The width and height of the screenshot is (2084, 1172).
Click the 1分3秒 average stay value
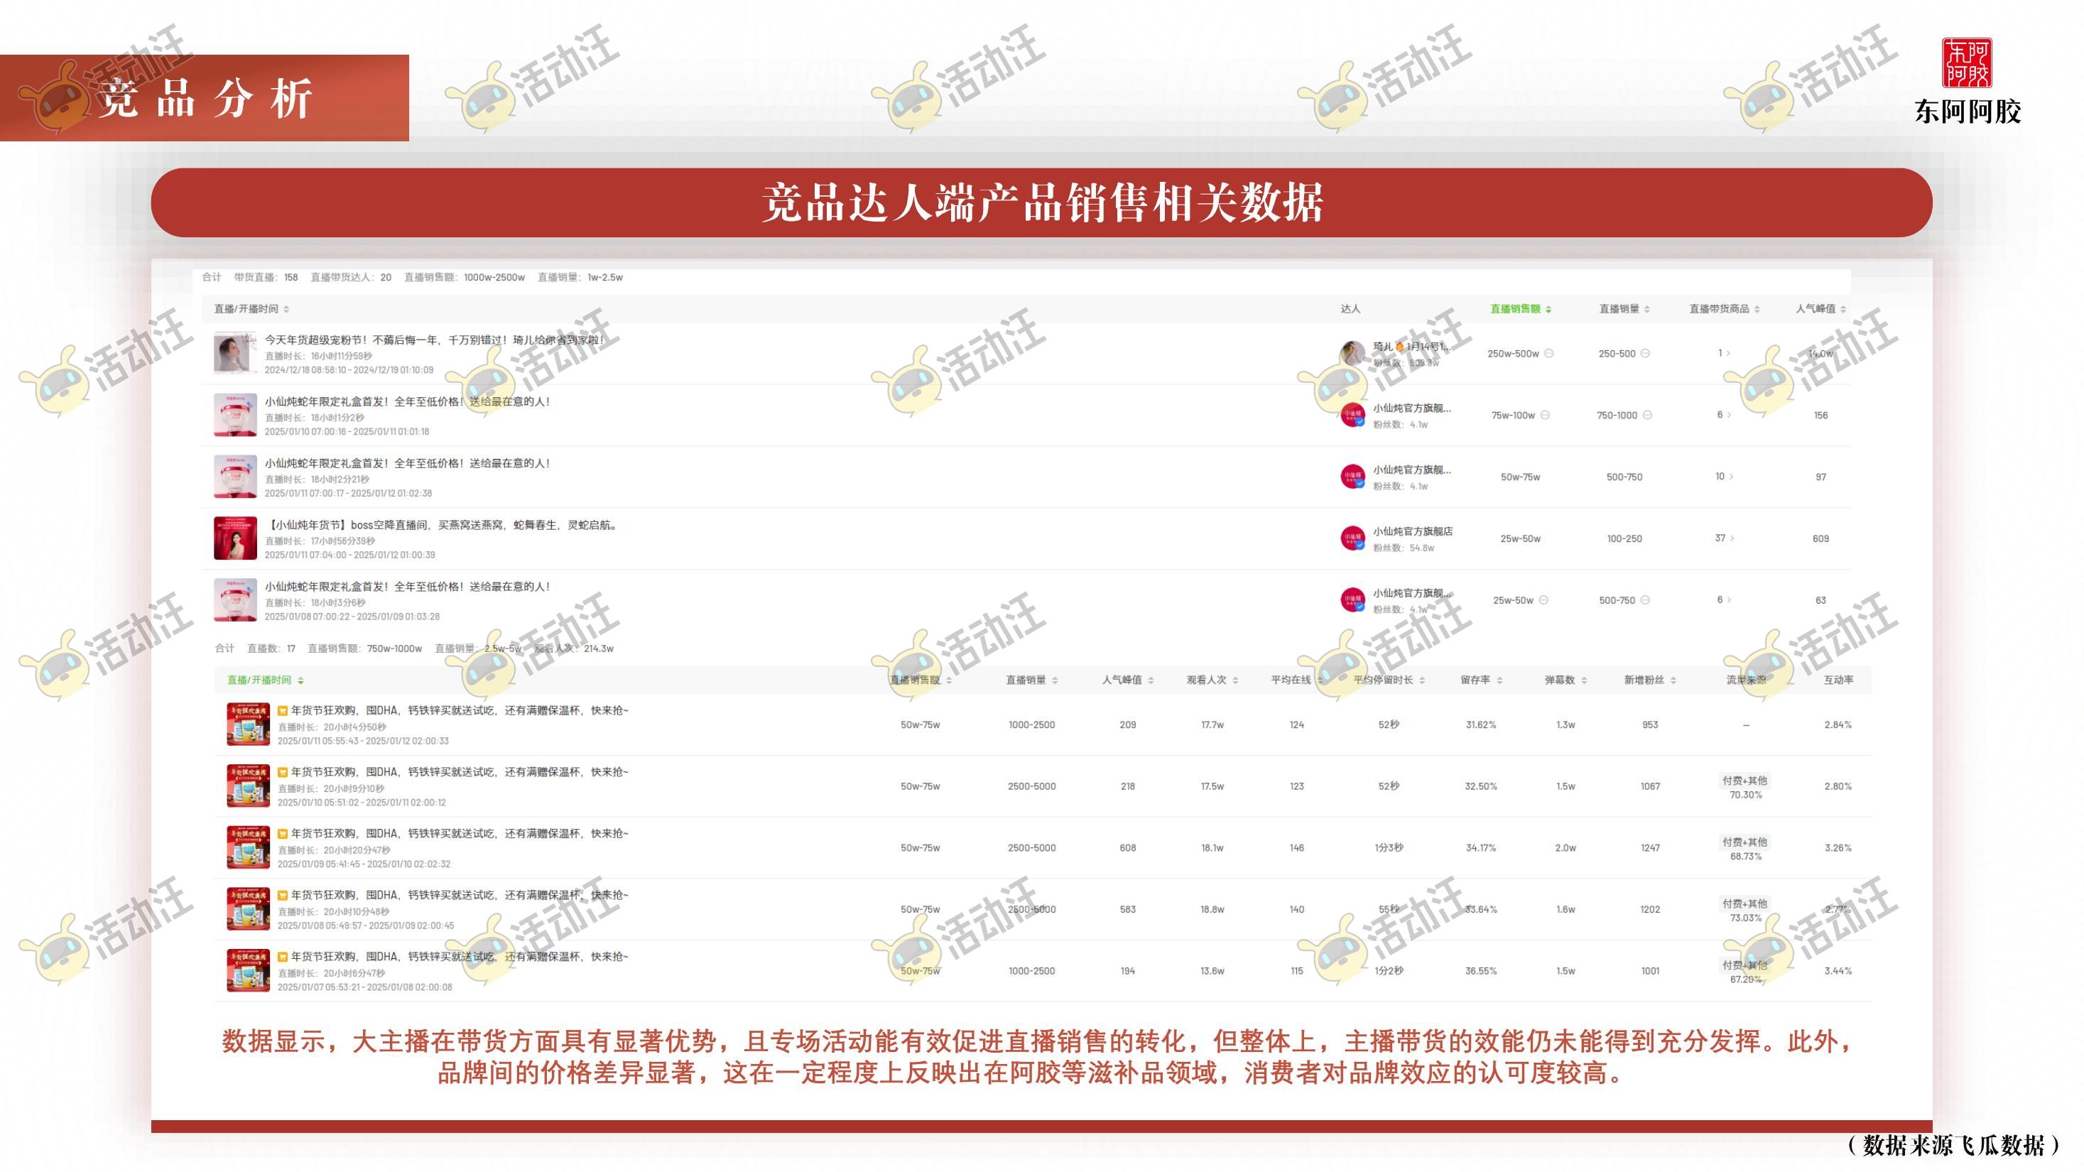pyautogui.click(x=1388, y=847)
